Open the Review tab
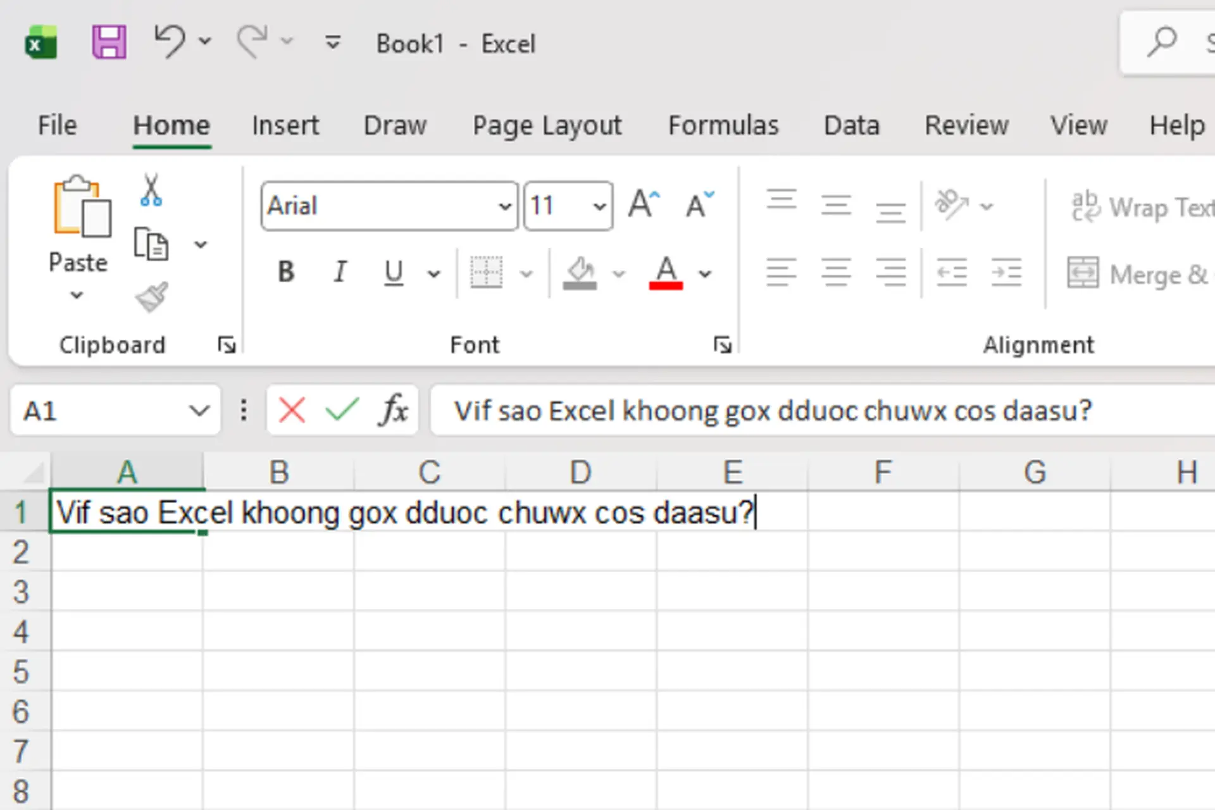Screen dimensions: 1215x810 [x=966, y=125]
